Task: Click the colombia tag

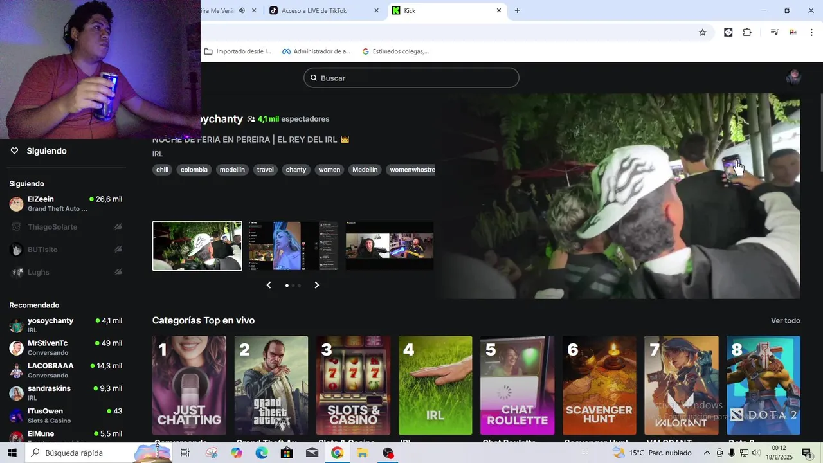Action: pyautogui.click(x=194, y=170)
